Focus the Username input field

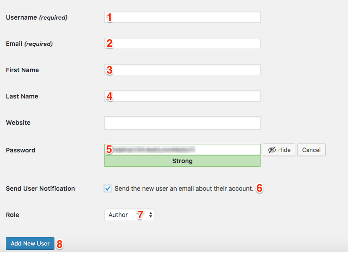(x=182, y=17)
